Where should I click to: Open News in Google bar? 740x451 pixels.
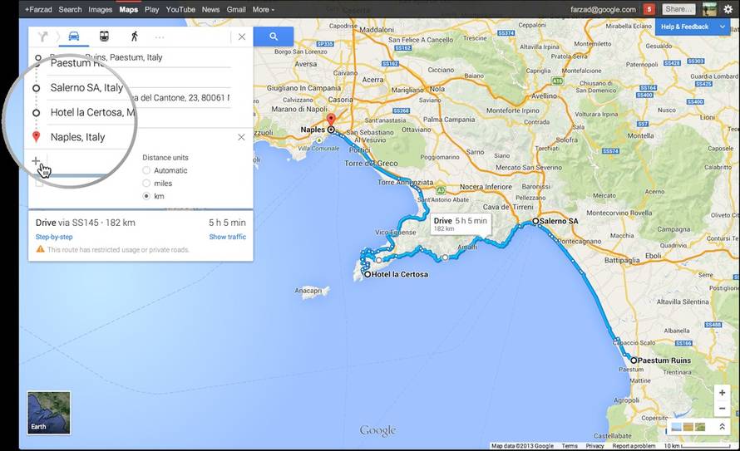pyautogui.click(x=210, y=9)
